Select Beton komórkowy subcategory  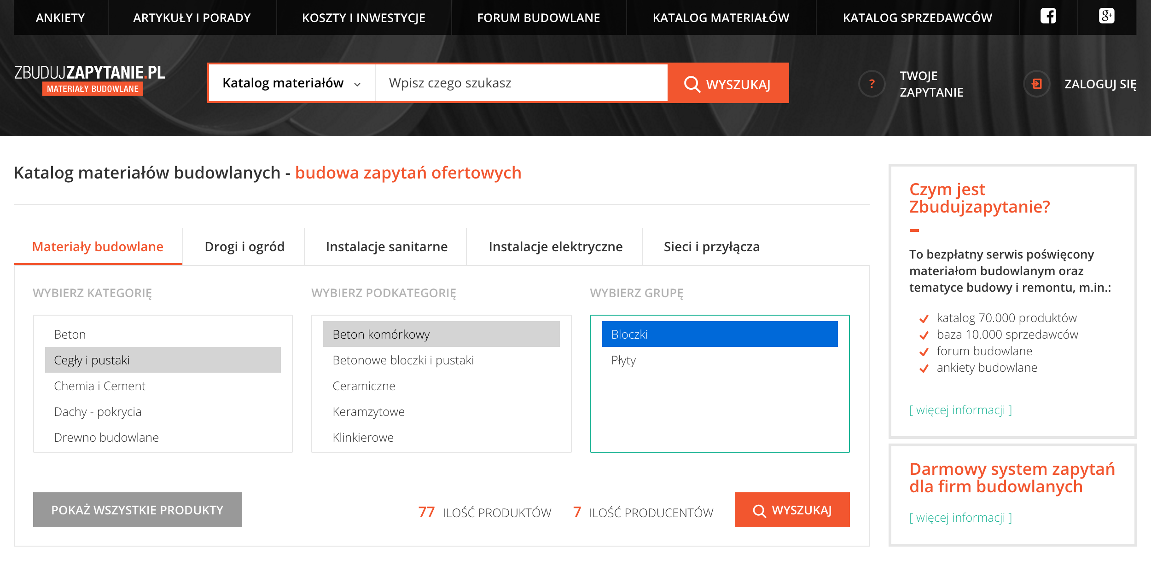tap(442, 334)
